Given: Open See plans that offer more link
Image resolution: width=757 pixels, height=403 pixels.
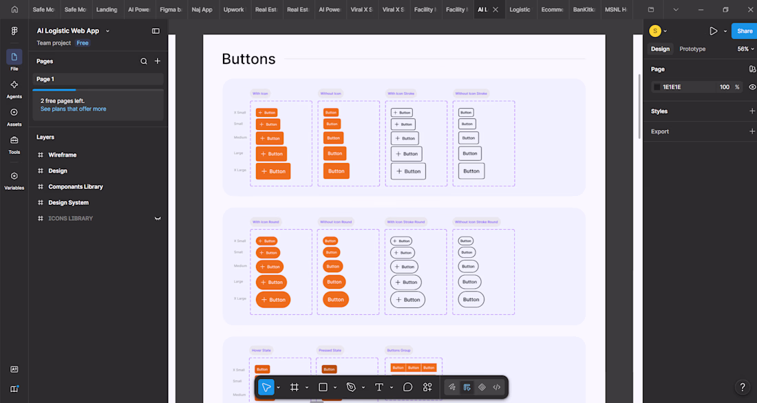Looking at the screenshot, I should pos(74,109).
